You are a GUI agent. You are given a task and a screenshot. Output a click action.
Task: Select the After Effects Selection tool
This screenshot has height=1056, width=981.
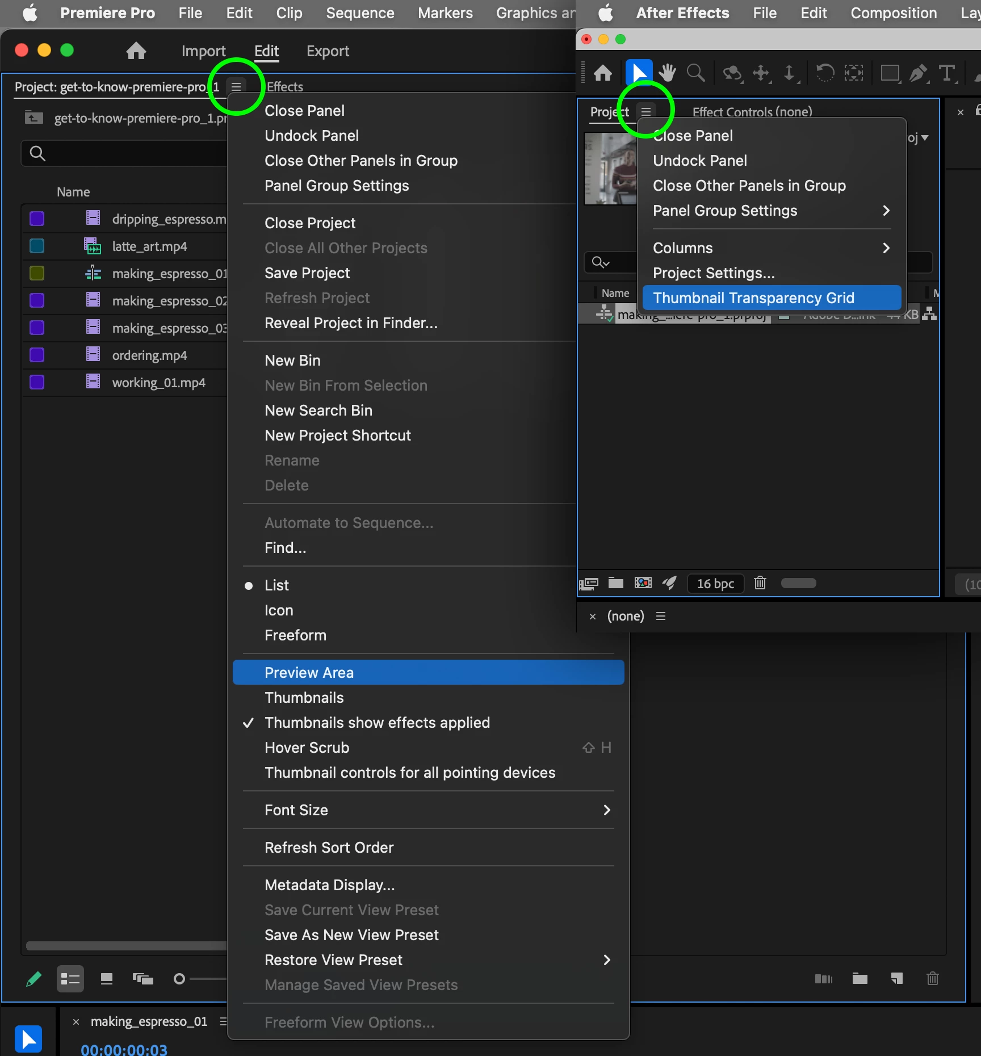coord(639,73)
